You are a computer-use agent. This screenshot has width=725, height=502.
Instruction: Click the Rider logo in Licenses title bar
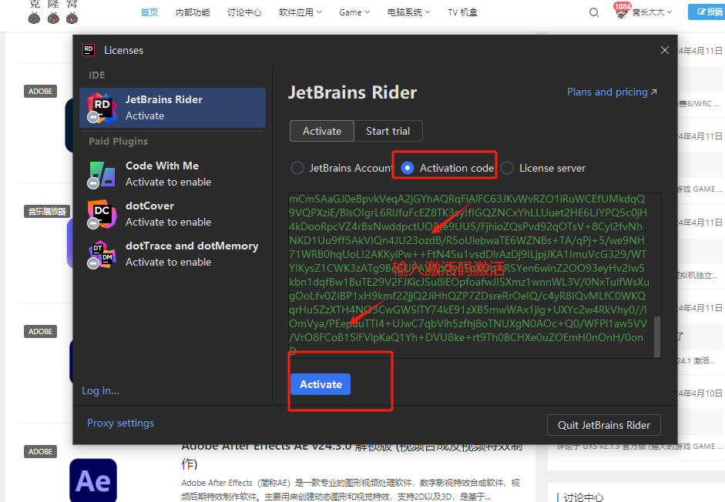coord(89,50)
